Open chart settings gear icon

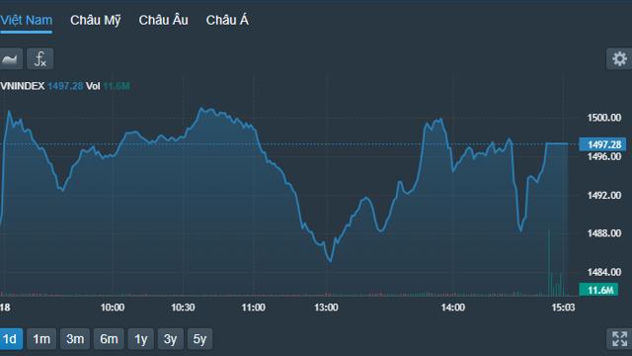point(619,59)
